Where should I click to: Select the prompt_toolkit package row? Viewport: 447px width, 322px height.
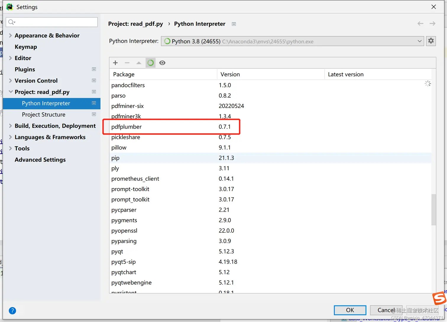(x=271, y=199)
